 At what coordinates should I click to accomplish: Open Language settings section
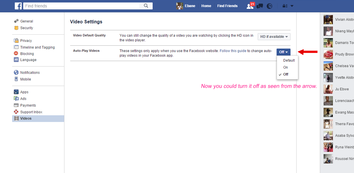28,60
